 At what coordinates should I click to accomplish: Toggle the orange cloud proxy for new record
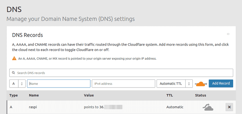click(x=201, y=84)
